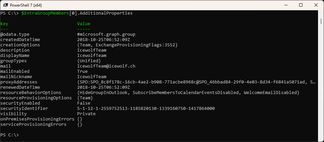This screenshot has width=324, height=142.
Task: Click the PowerShell 7 icon in title bar
Action: pos(5,5)
